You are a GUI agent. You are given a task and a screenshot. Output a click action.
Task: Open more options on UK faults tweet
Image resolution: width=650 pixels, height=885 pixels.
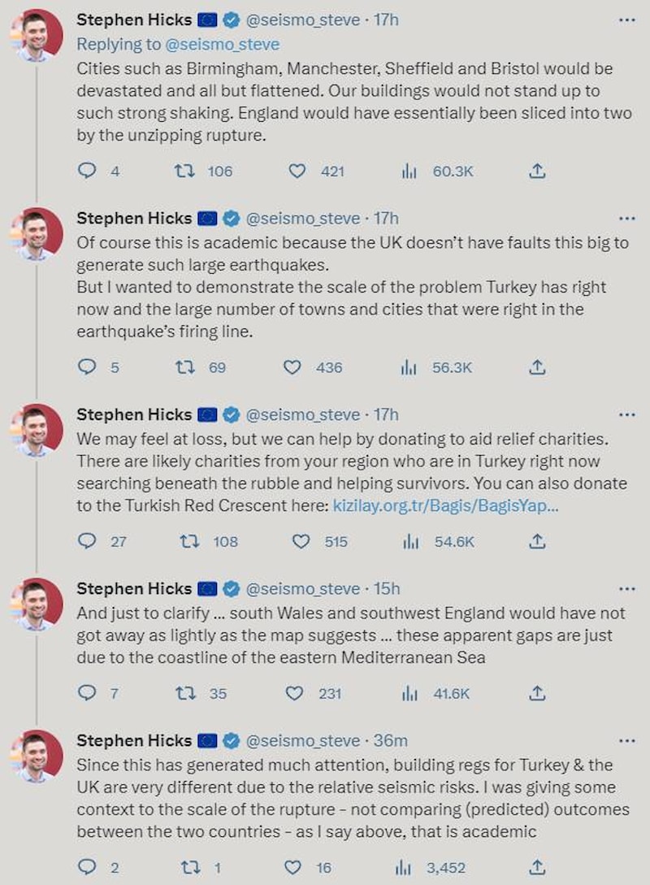point(626,219)
